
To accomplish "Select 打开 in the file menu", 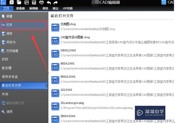I will click(24, 25).
